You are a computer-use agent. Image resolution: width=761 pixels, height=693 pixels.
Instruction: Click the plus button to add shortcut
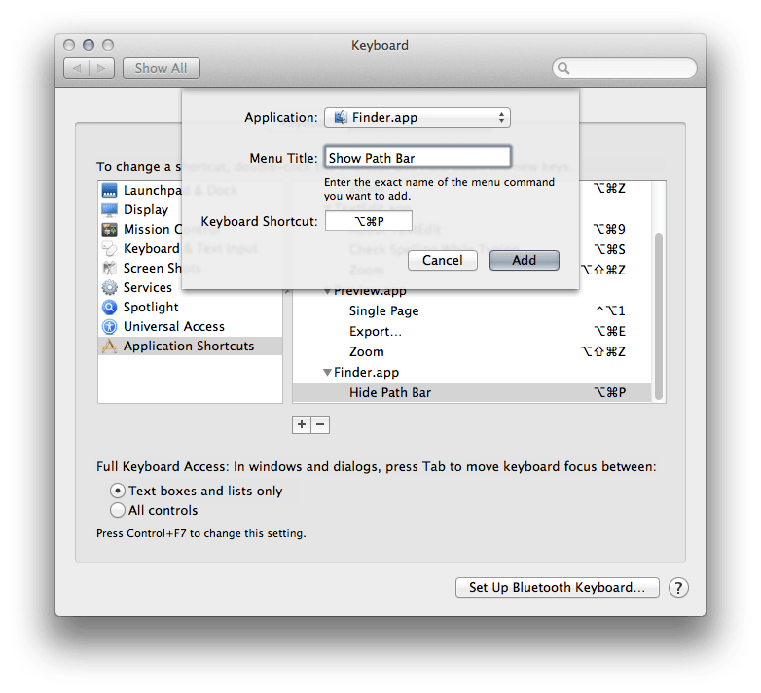tap(302, 424)
